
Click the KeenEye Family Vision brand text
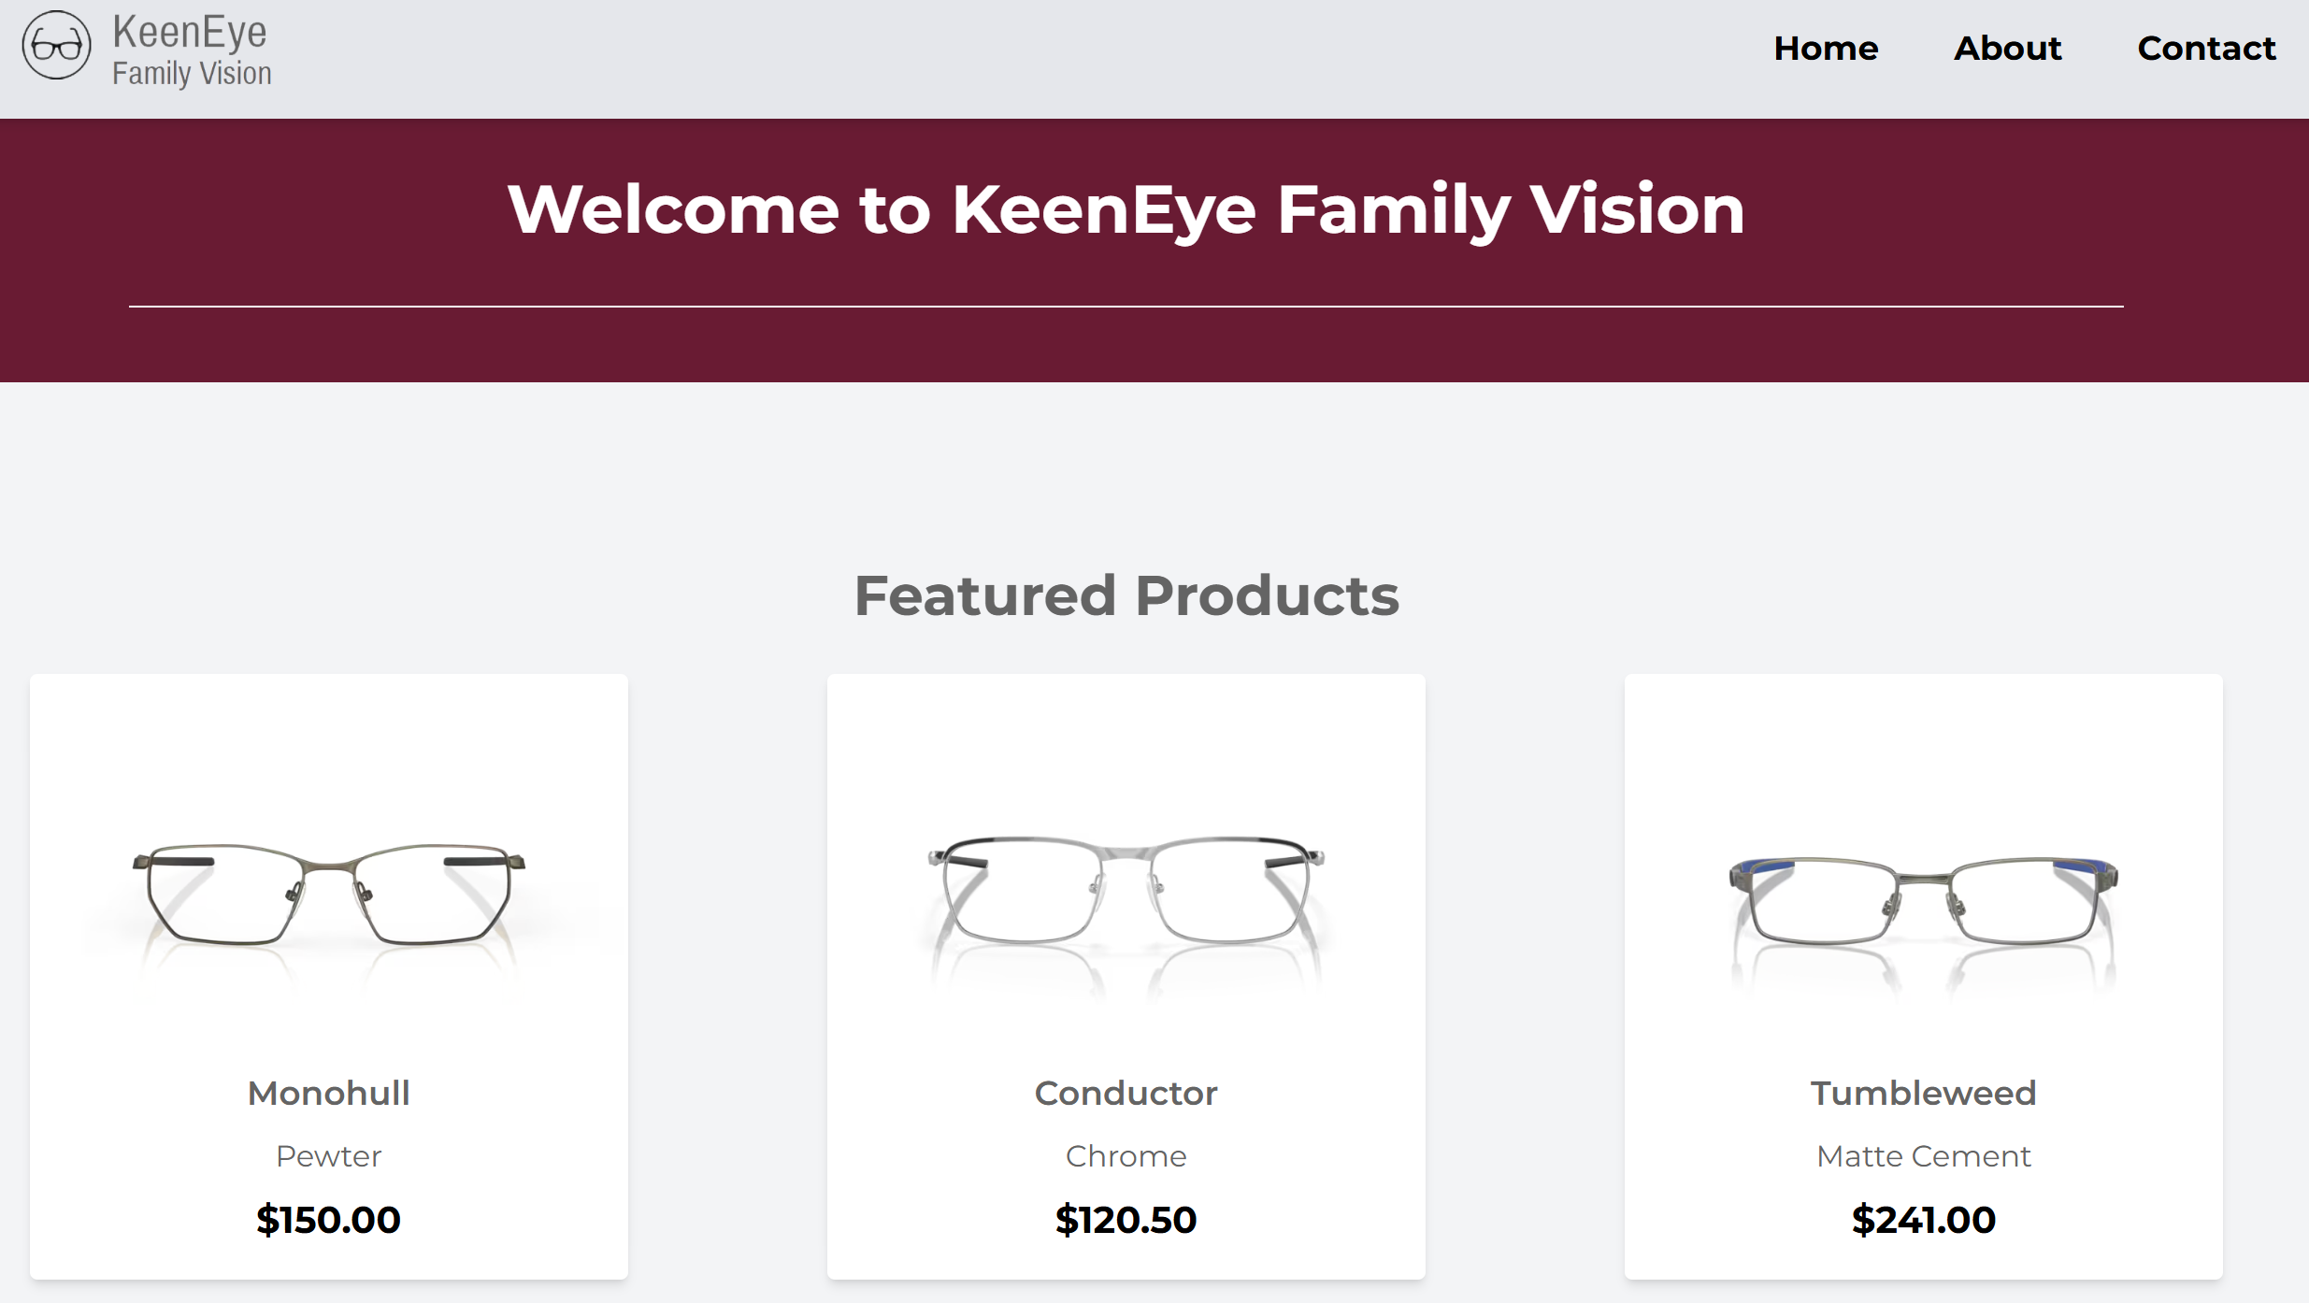191,50
